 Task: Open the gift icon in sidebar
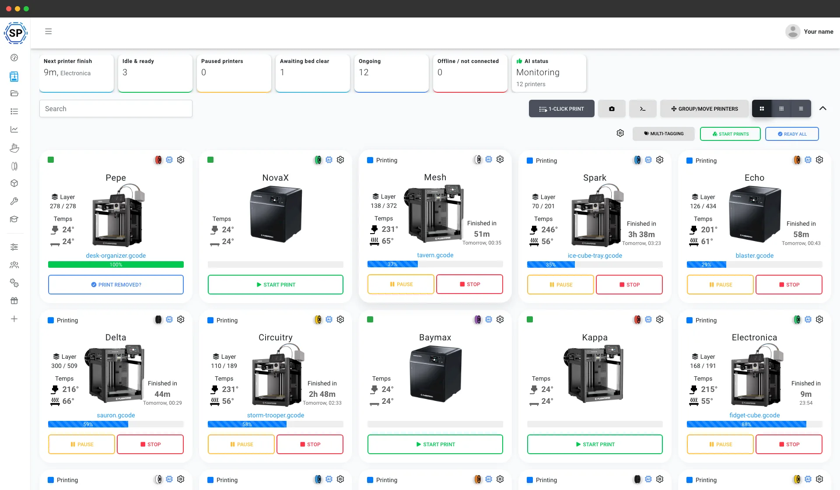pyautogui.click(x=14, y=301)
